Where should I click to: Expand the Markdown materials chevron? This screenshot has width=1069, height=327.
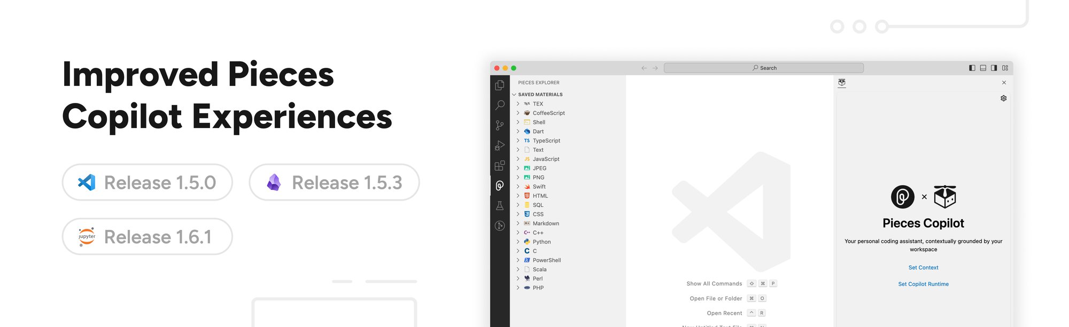pos(518,224)
